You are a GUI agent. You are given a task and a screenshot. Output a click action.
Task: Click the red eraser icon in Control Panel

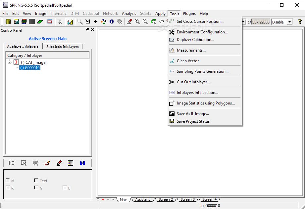coord(59,163)
